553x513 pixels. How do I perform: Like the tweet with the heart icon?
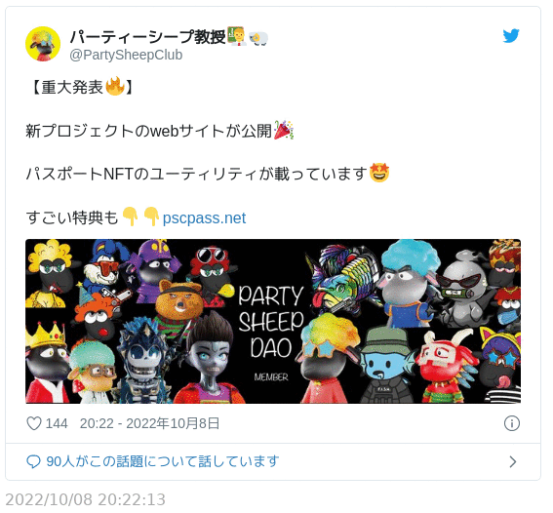[34, 423]
